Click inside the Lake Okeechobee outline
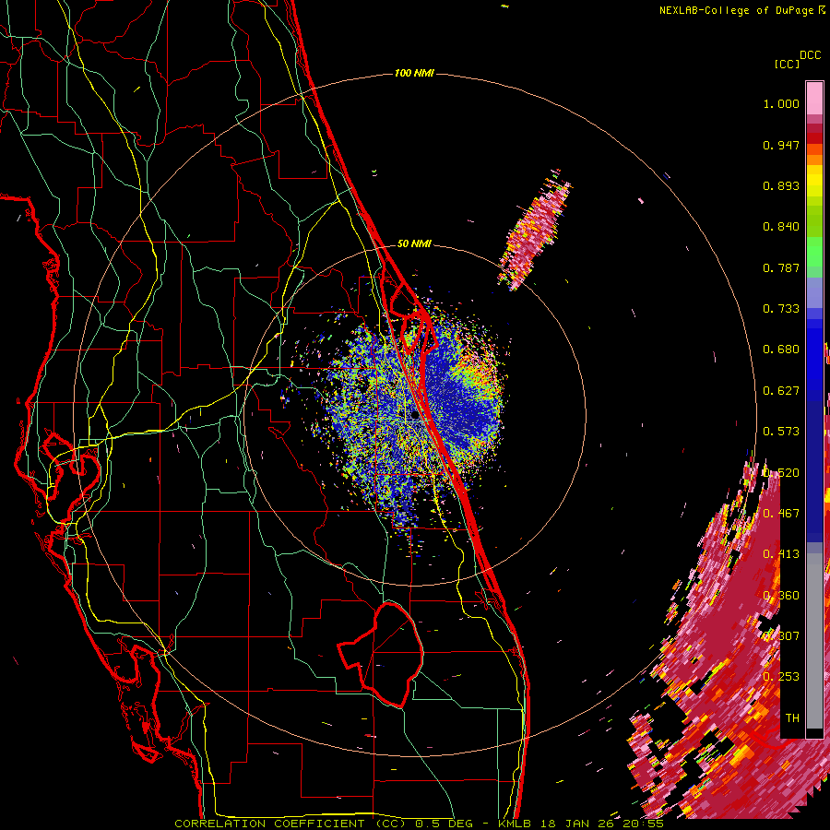This screenshot has width=830, height=830. [389, 654]
